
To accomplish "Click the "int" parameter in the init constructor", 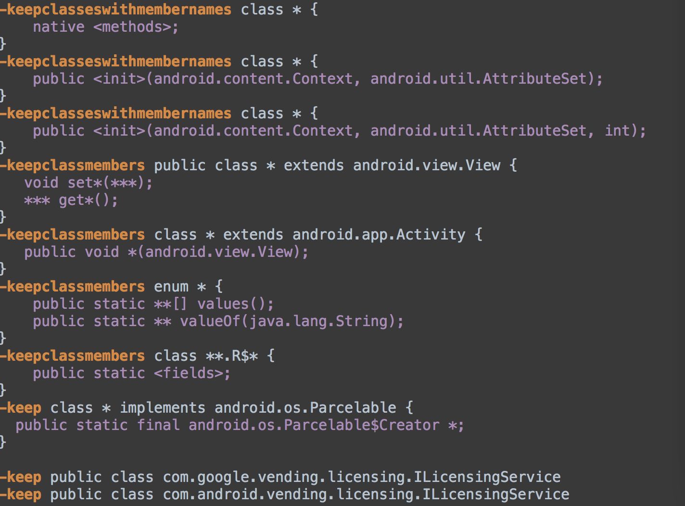I will pos(617,131).
